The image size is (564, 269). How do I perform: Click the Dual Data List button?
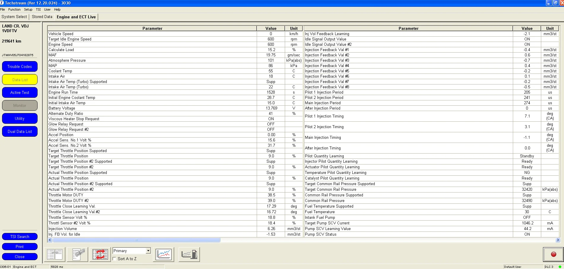[x=20, y=131]
